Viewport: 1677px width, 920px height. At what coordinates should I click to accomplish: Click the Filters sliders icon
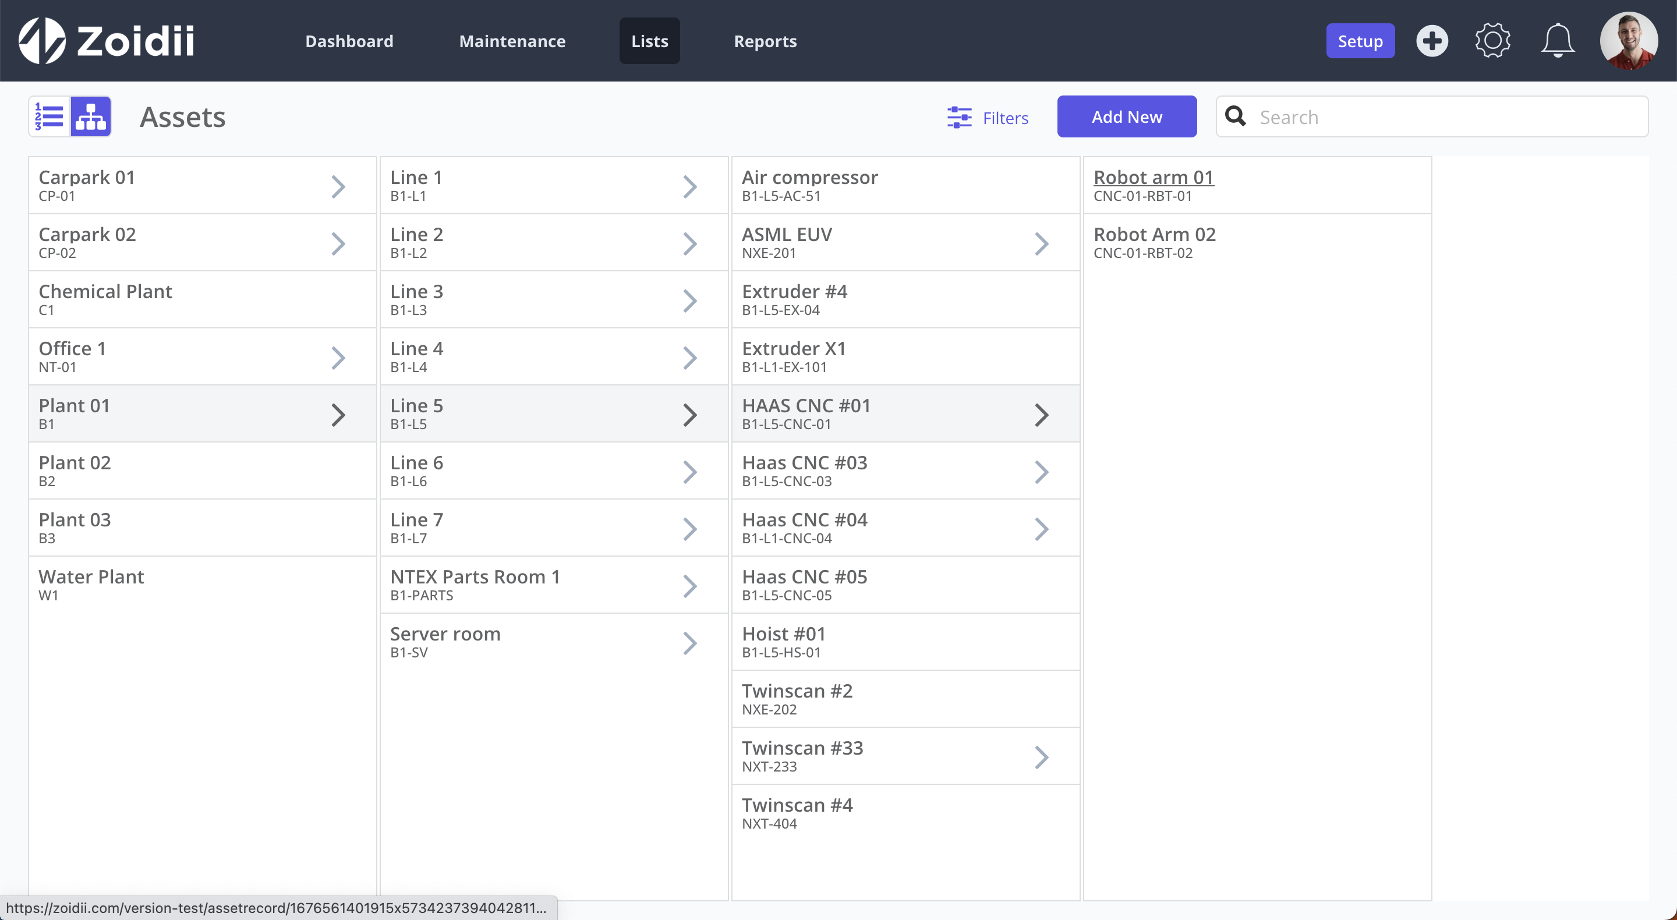point(959,118)
